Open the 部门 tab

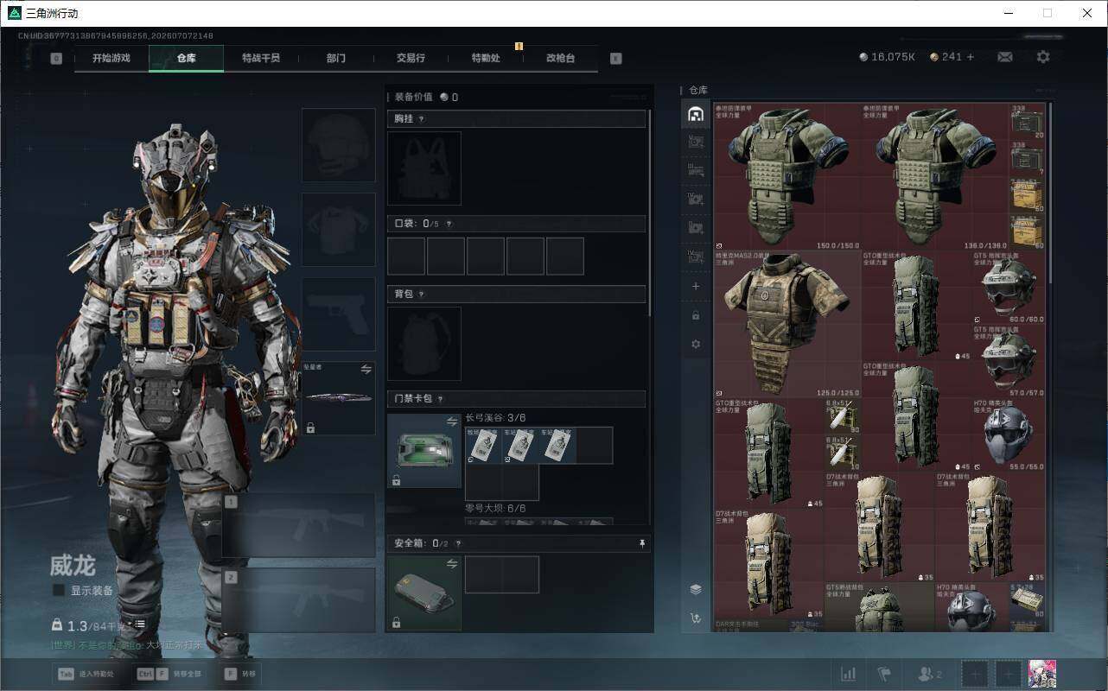[x=336, y=58]
